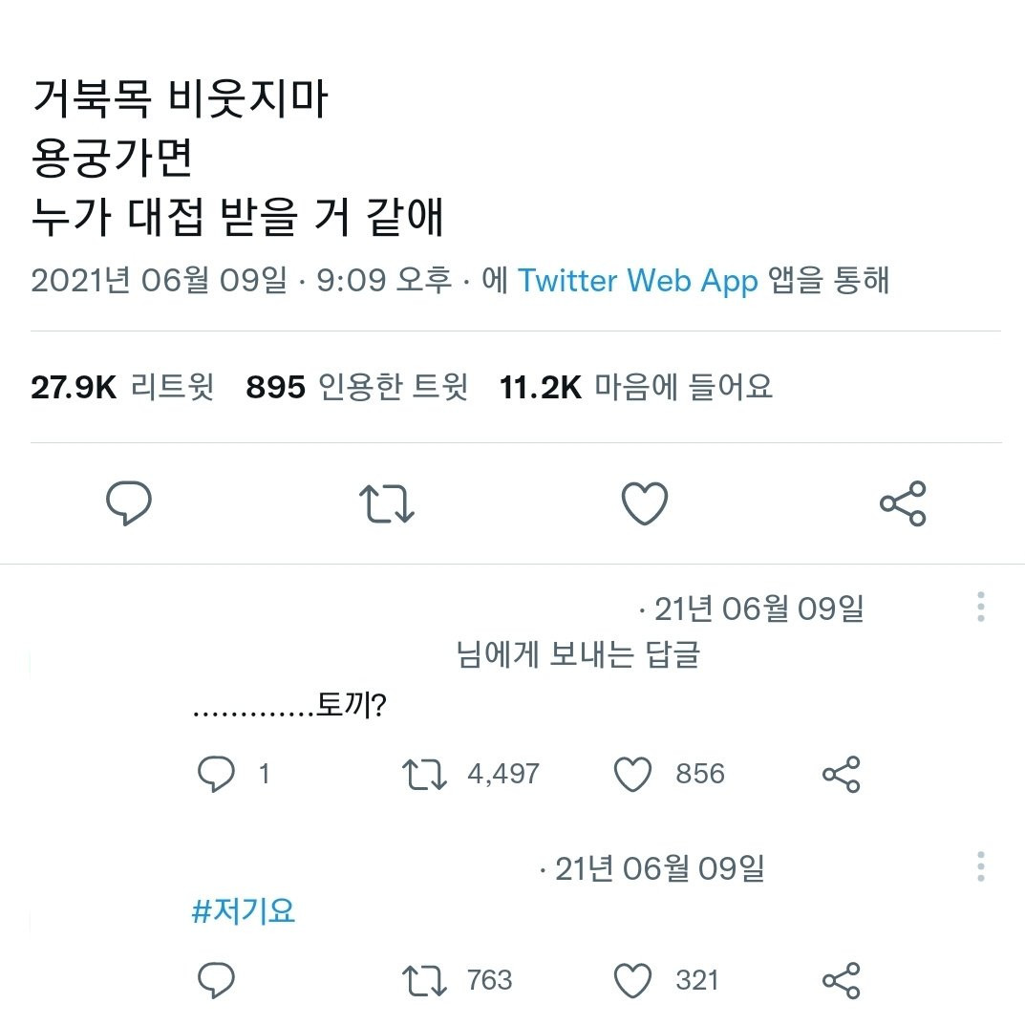View the 11.2K 마음에 들어요 list
Viewport: 1025px width, 1025px height.
pos(636,387)
